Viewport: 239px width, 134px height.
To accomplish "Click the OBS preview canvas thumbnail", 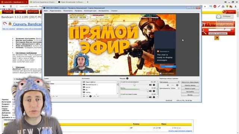I will (x=122, y=45).
